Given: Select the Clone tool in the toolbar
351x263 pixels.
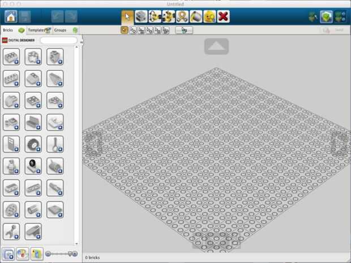Looking at the screenshot, I should tap(142, 16).
